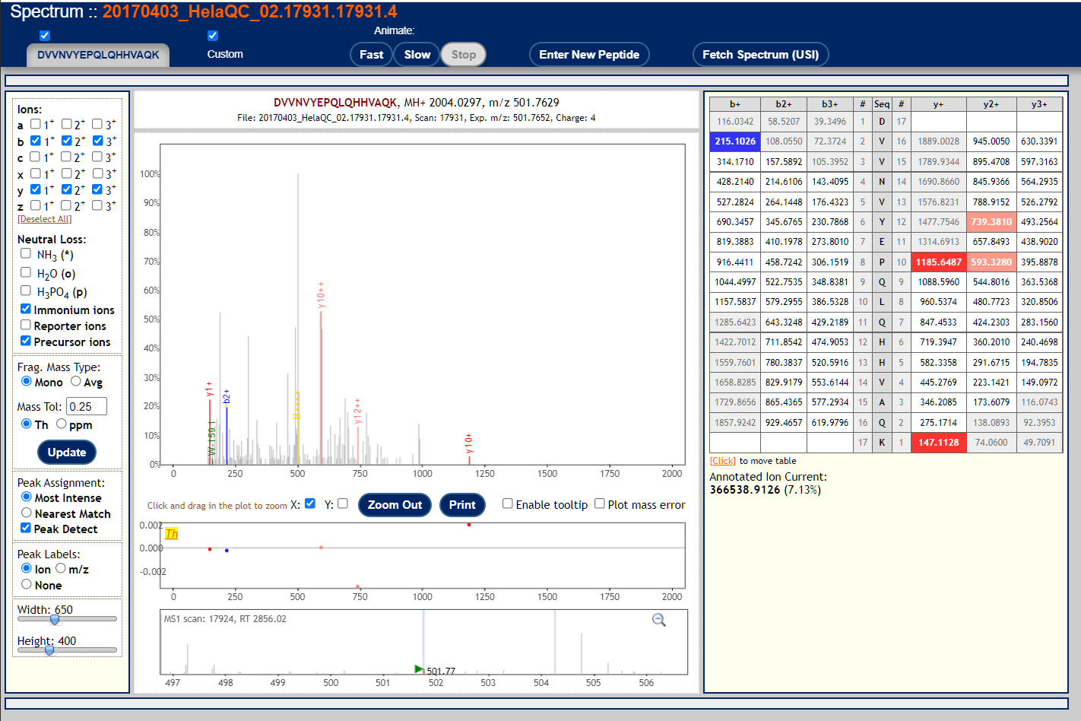Screen dimensions: 1081x721
Task: Select Th mass tolerance unit
Action: 27,424
